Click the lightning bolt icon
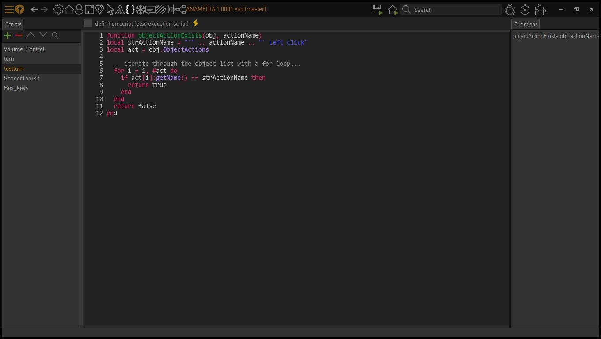 point(196,23)
